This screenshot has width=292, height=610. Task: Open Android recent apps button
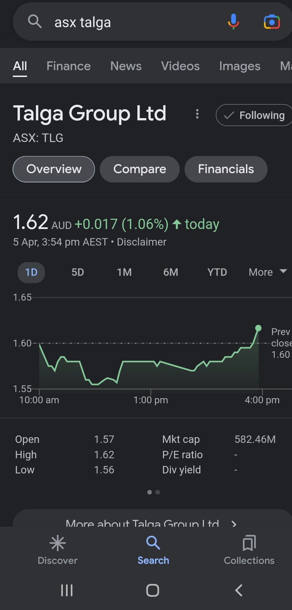point(67,590)
